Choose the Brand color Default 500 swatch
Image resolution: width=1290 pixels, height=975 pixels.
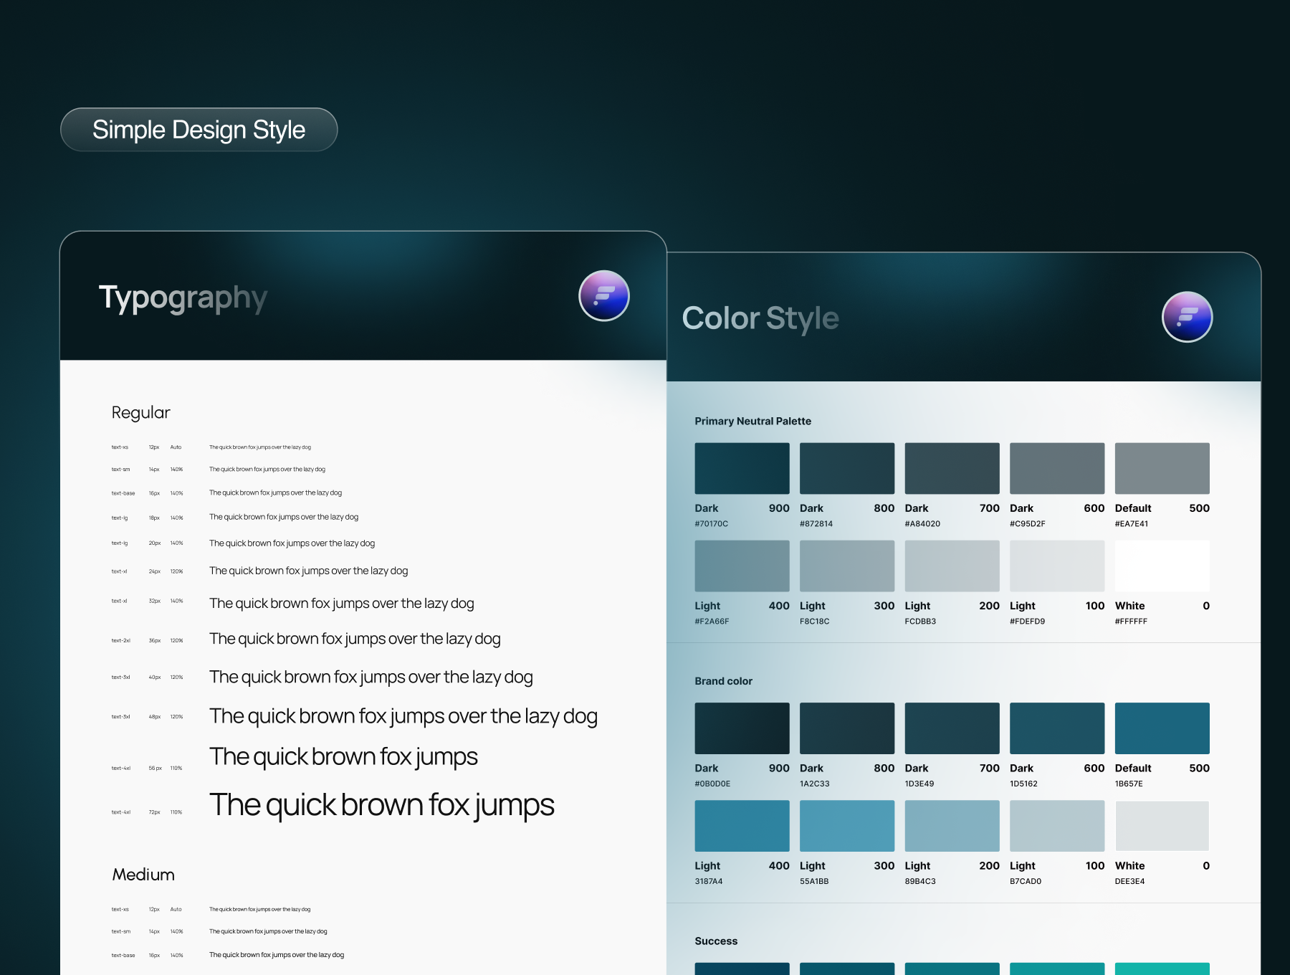(x=1162, y=728)
